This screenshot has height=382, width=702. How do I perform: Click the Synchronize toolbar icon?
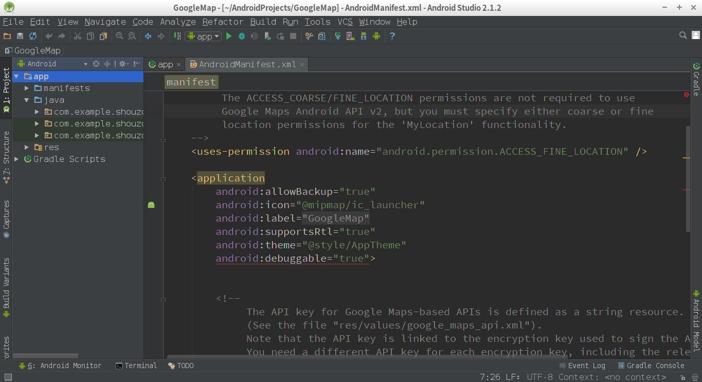[33, 36]
